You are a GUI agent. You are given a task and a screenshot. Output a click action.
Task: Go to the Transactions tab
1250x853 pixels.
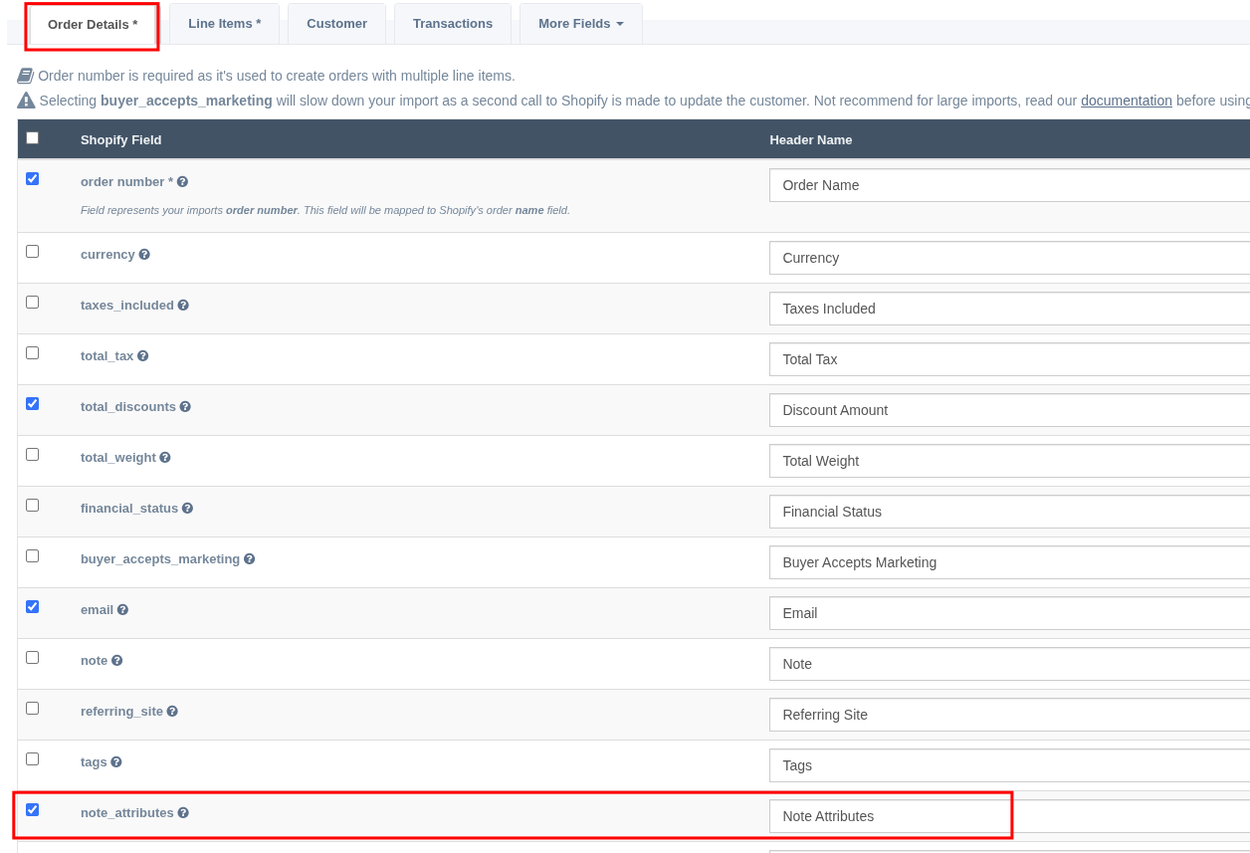click(x=452, y=24)
